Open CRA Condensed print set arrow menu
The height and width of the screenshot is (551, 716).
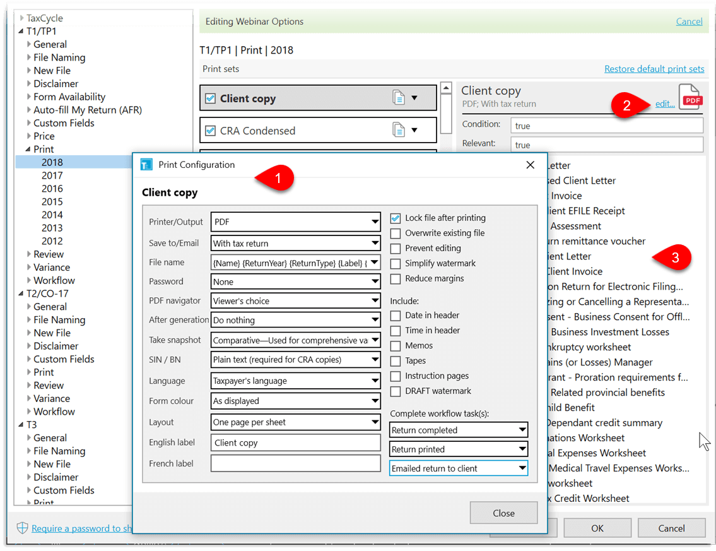(414, 130)
